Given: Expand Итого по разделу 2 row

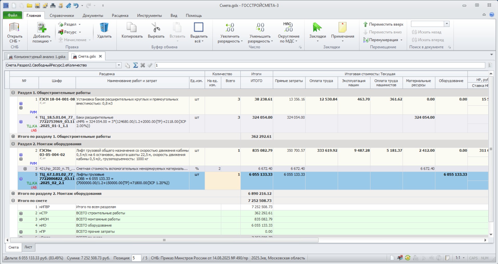Looking at the screenshot, I should 13,193.
